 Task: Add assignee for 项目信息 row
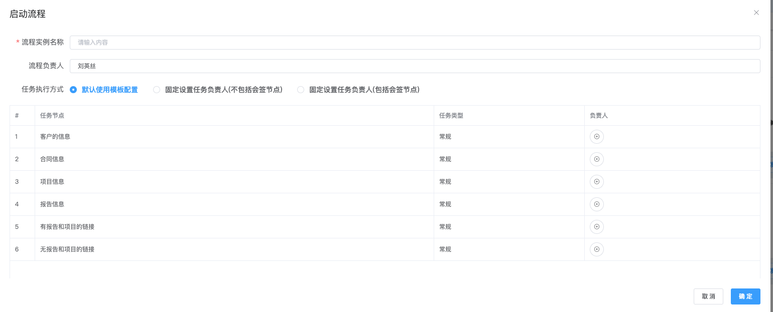click(596, 181)
